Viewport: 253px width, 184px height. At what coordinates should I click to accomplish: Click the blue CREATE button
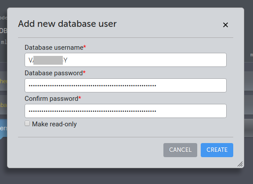[217, 150]
